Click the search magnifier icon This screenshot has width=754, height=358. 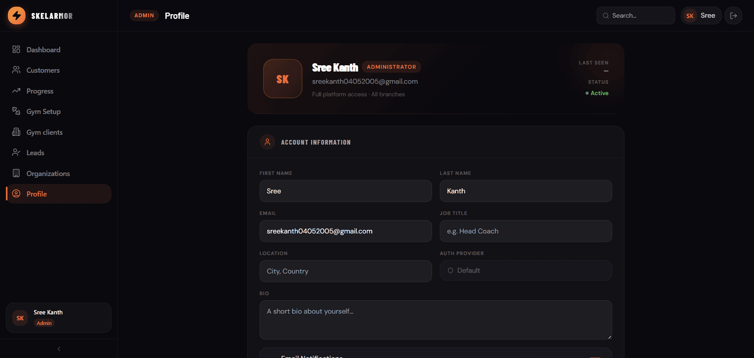[606, 16]
